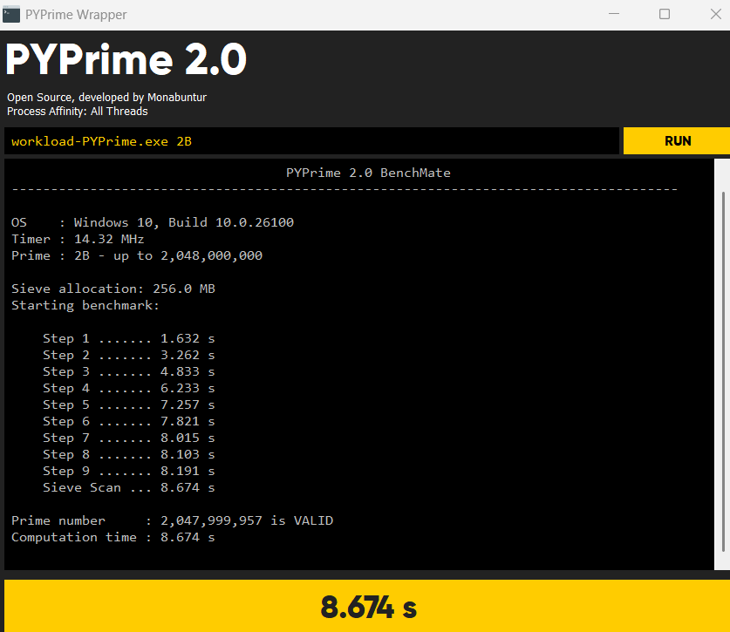Click the 'PYPrime 2.0 BenchMate' console header
Image resolution: width=730 pixels, height=632 pixels.
tap(368, 173)
